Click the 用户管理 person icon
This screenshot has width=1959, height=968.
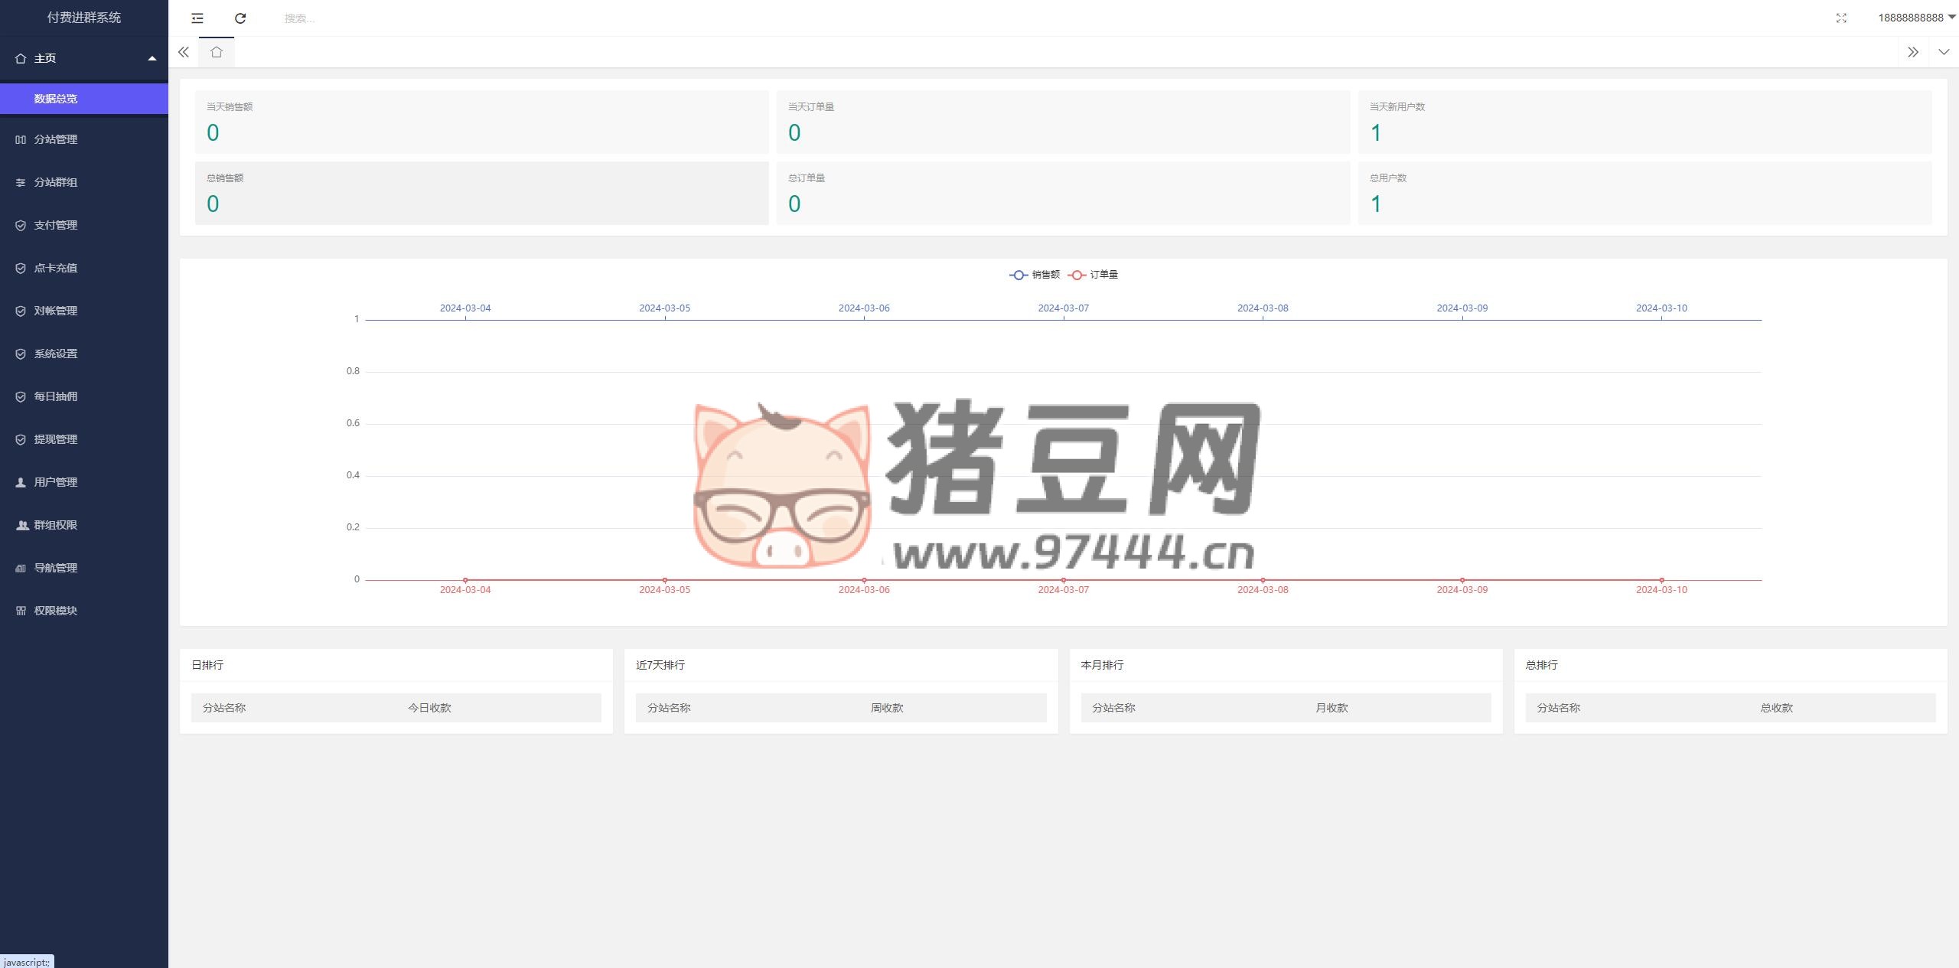coord(21,482)
